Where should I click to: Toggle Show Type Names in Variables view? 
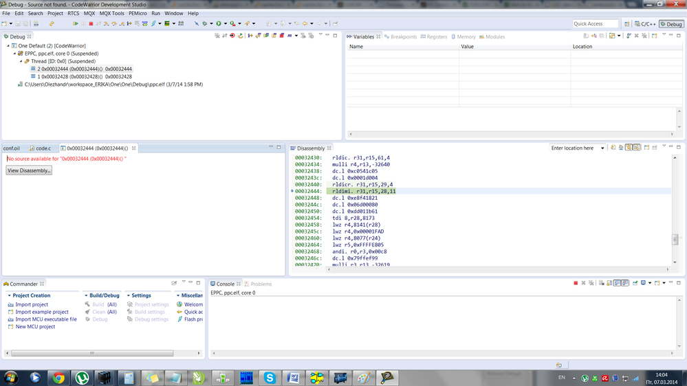(x=586, y=36)
